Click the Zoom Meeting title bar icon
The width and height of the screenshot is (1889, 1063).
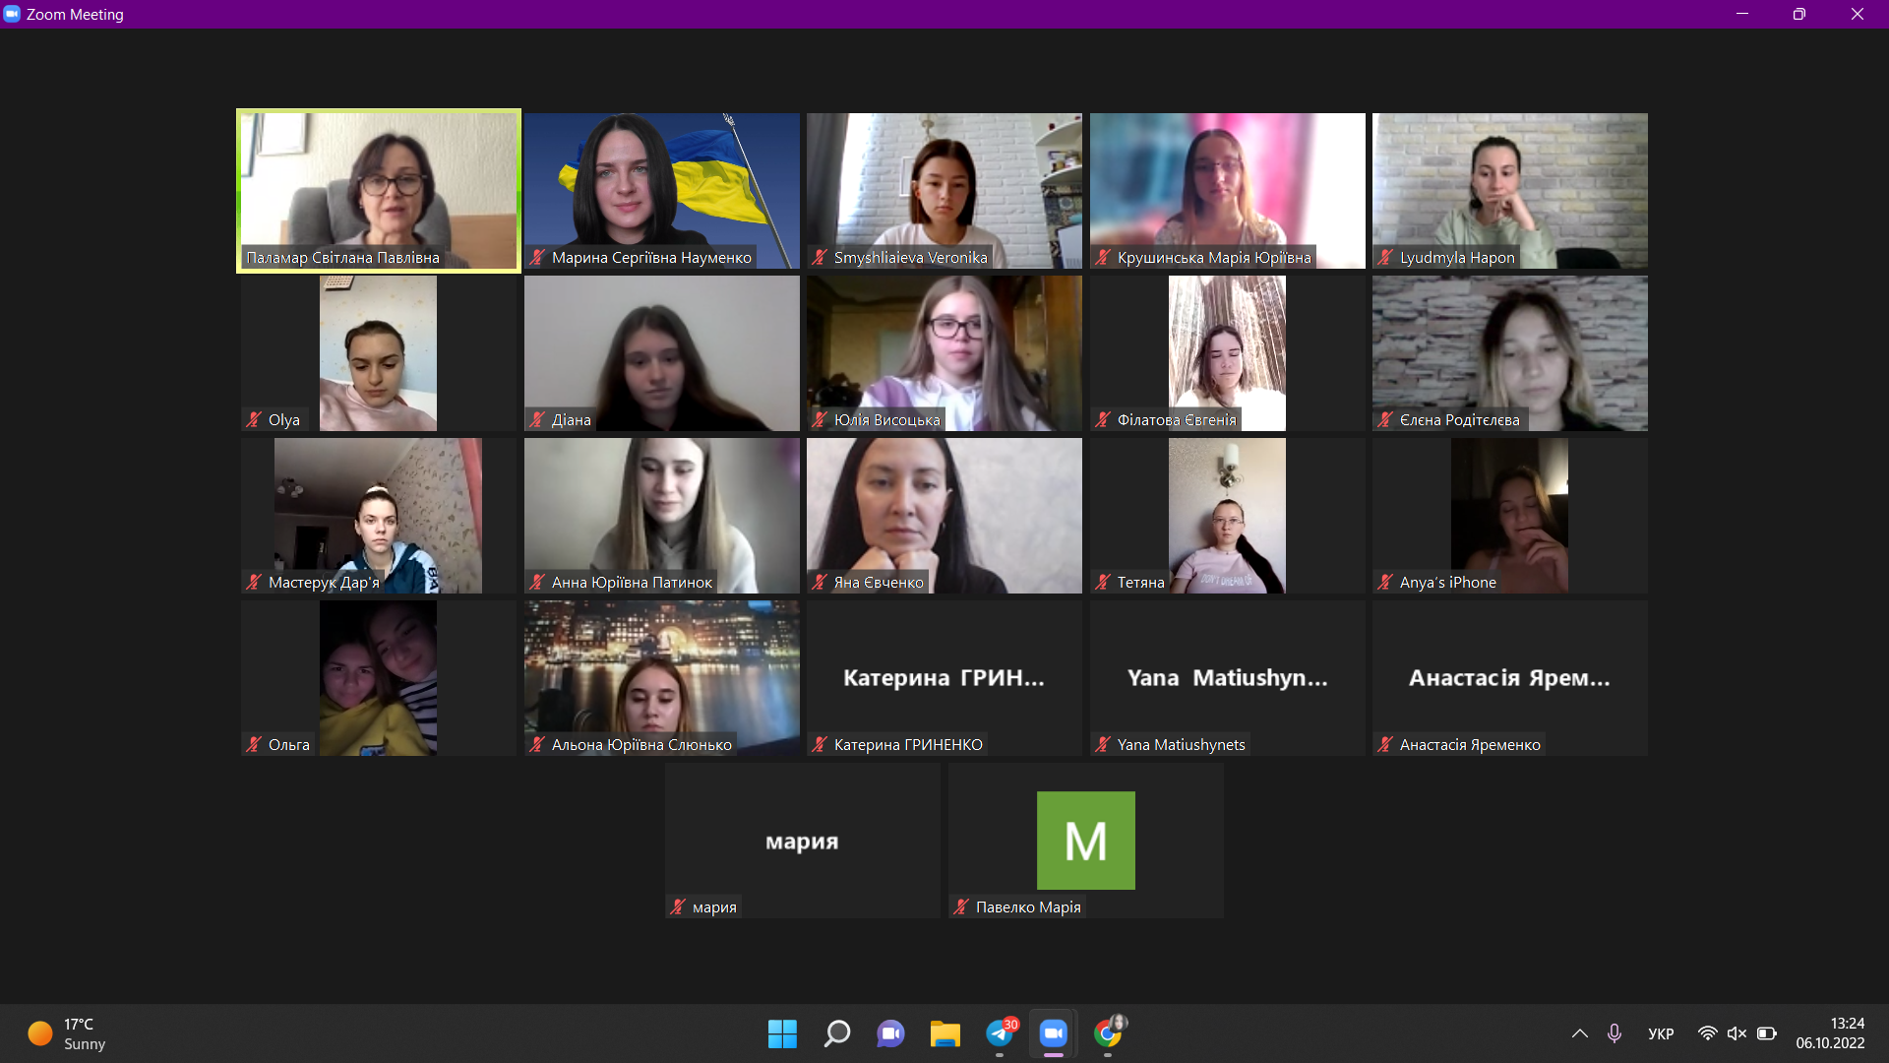click(x=12, y=14)
